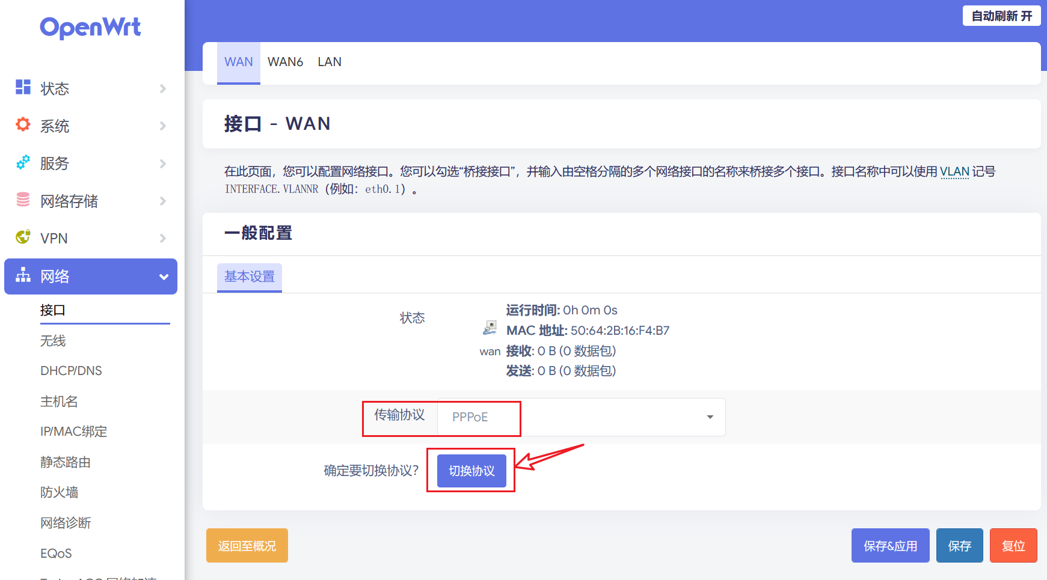The height and width of the screenshot is (580, 1047).
Task: Click the 确定要切换协议? label
Action: coord(371,471)
